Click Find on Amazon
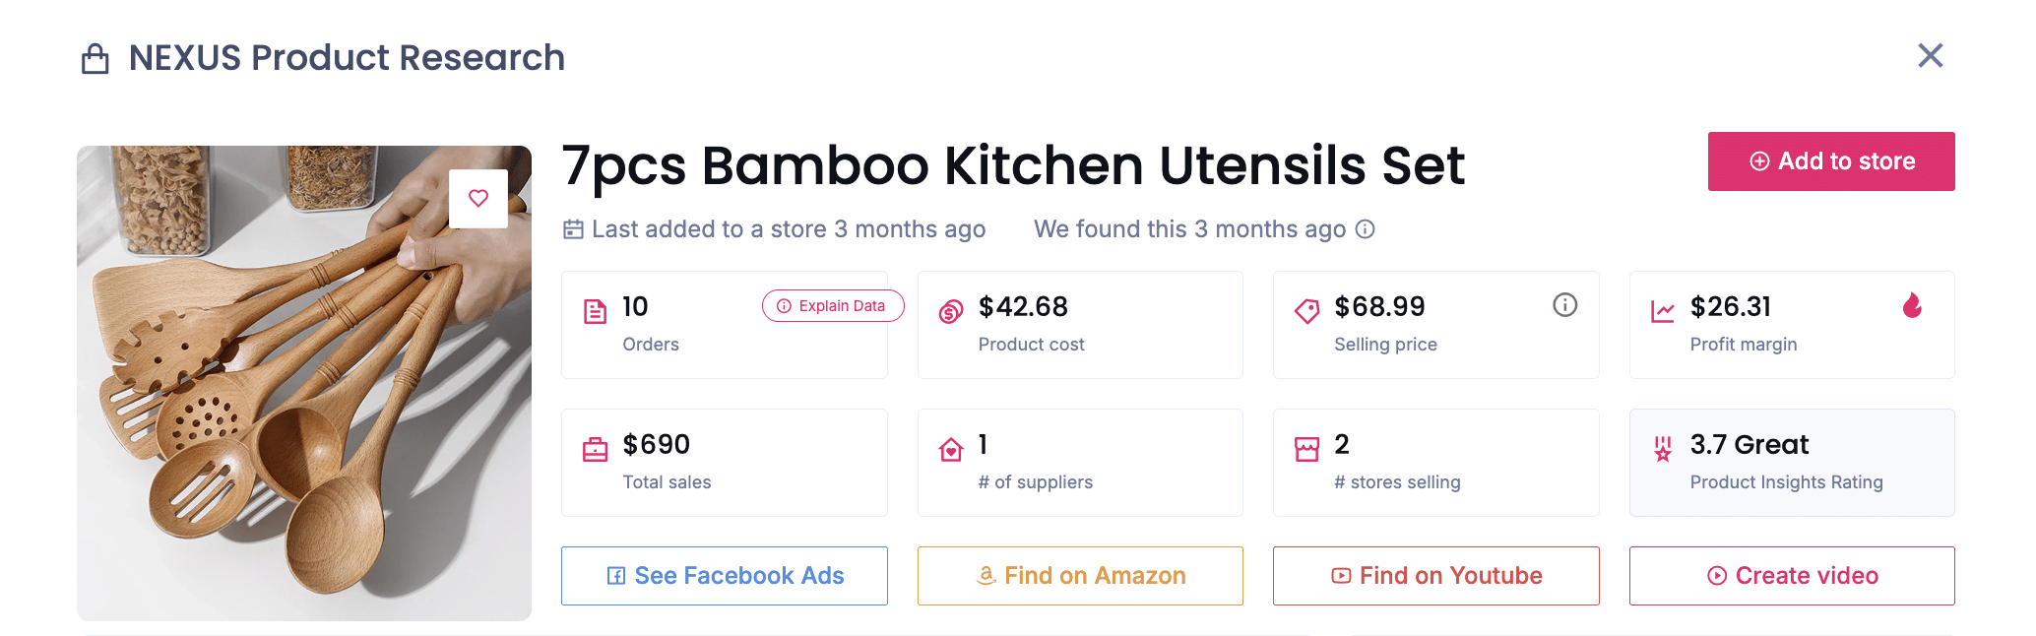 click(1080, 576)
